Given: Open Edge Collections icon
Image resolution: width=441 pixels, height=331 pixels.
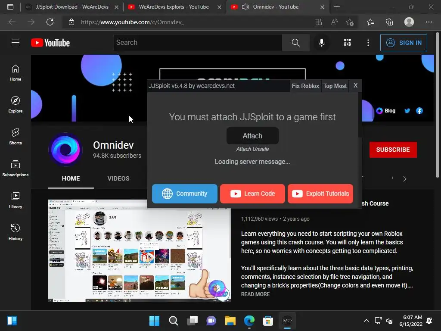Looking at the screenshot, I should click(x=389, y=22).
